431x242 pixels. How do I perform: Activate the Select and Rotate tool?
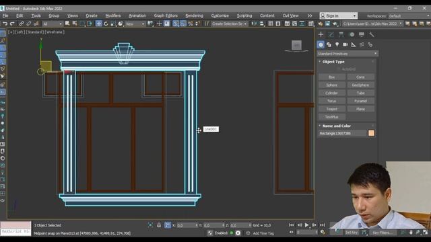106,24
